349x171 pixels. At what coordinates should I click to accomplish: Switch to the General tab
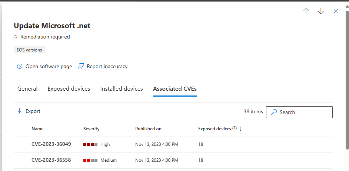[27, 89]
